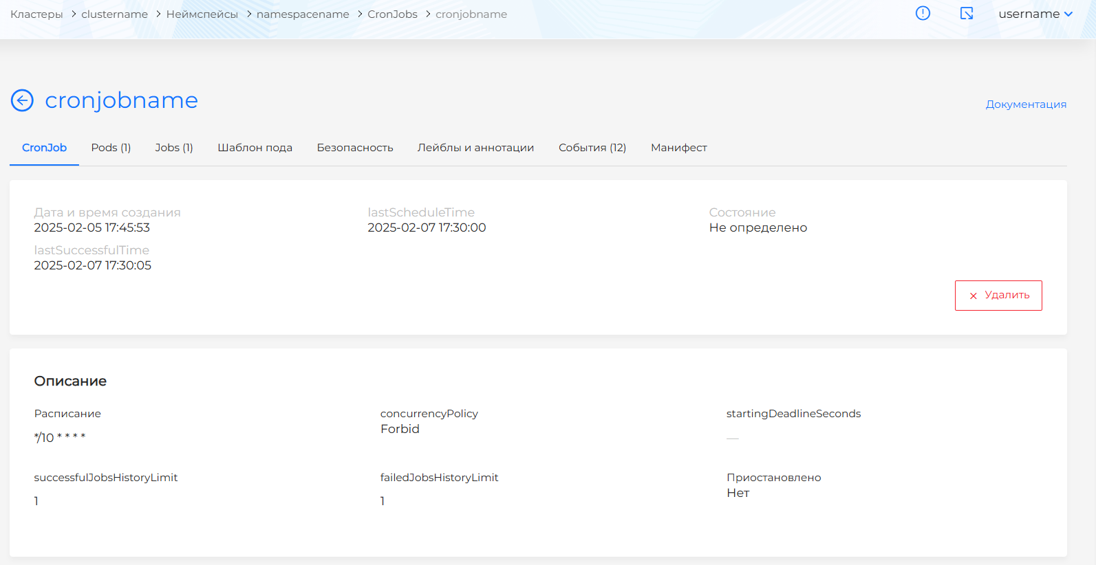This screenshot has height=565, width=1096.
Task: Switch to the Pods (1) tab
Action: 111,148
